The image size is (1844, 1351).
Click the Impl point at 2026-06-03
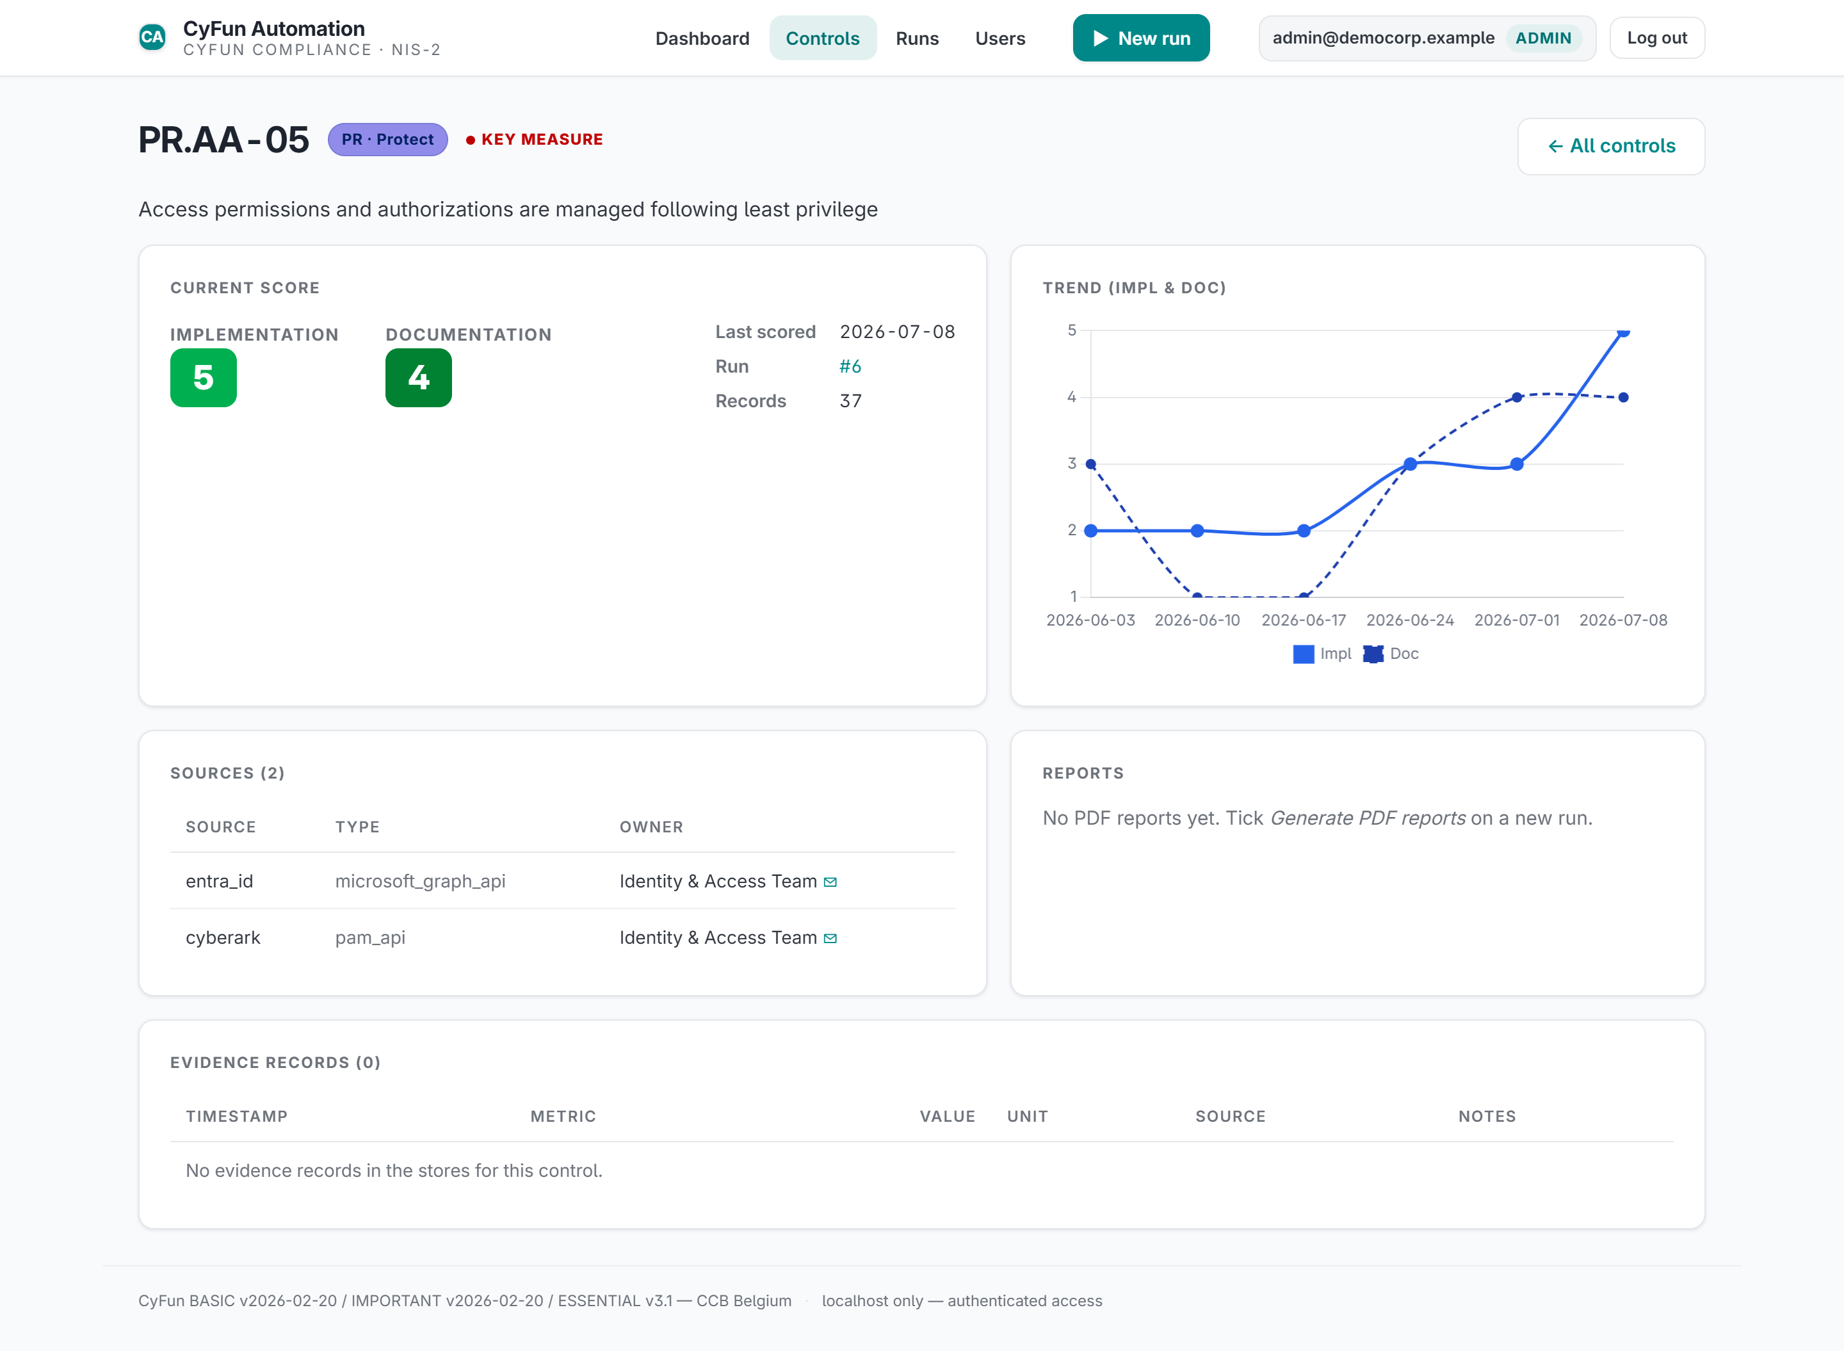click(1091, 531)
